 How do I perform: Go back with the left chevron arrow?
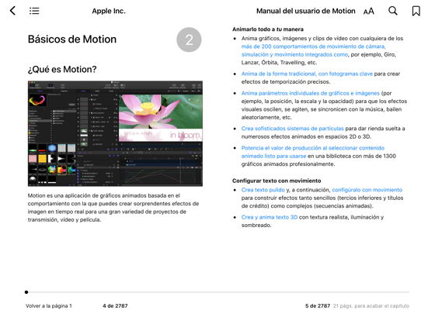(12, 11)
